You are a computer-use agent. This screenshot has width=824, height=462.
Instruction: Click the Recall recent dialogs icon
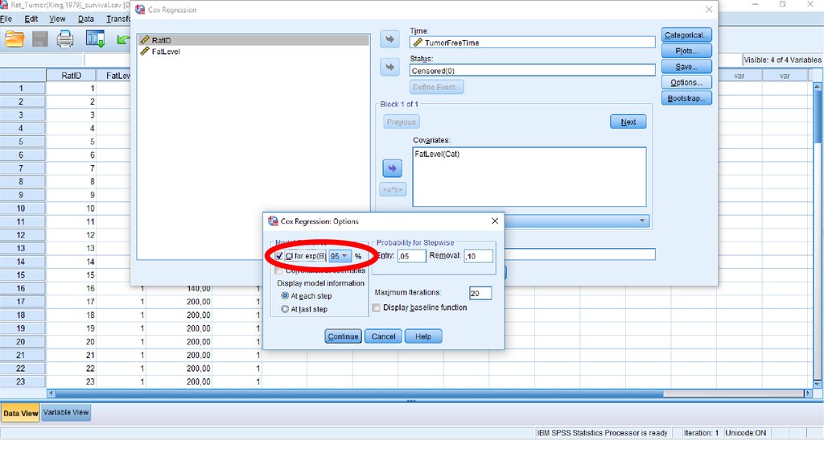point(95,39)
